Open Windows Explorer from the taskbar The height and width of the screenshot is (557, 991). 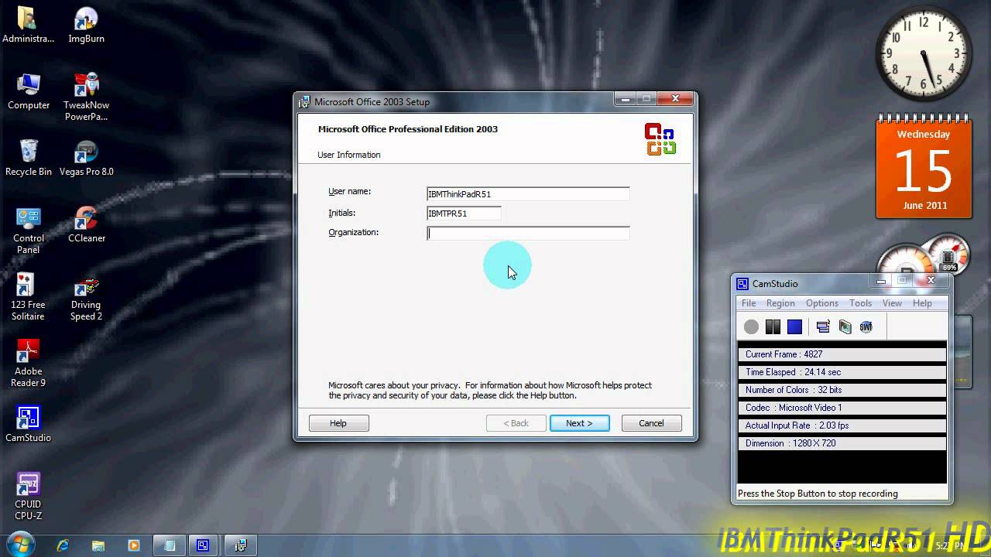coord(98,545)
